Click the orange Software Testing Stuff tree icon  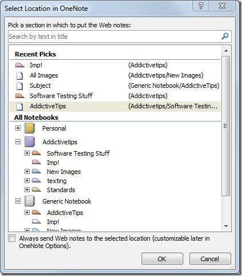(x=37, y=153)
